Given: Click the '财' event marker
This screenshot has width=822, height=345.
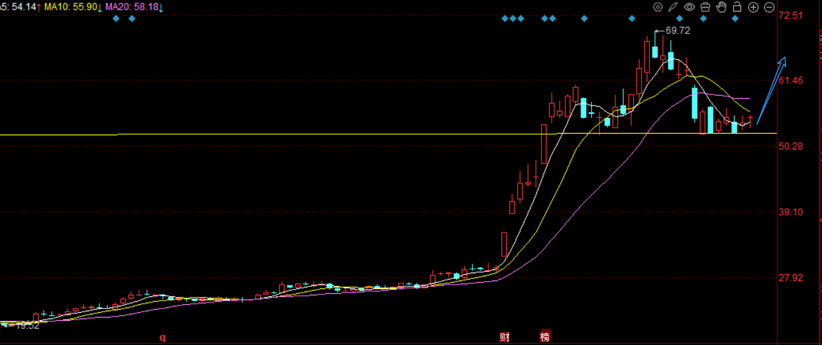Looking at the screenshot, I should [x=505, y=337].
